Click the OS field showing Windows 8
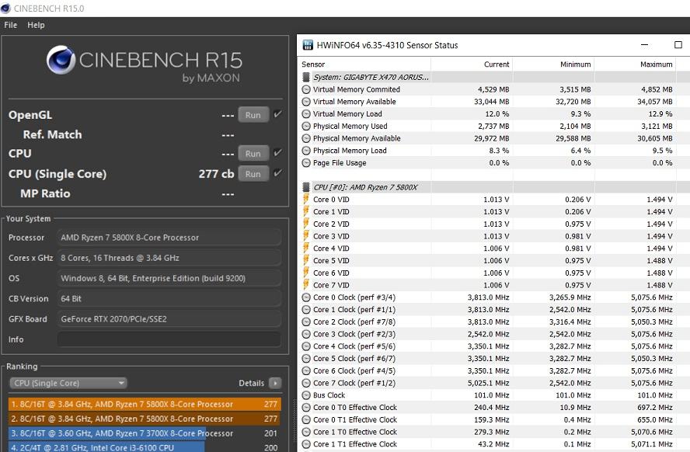690x452 pixels. click(x=169, y=278)
